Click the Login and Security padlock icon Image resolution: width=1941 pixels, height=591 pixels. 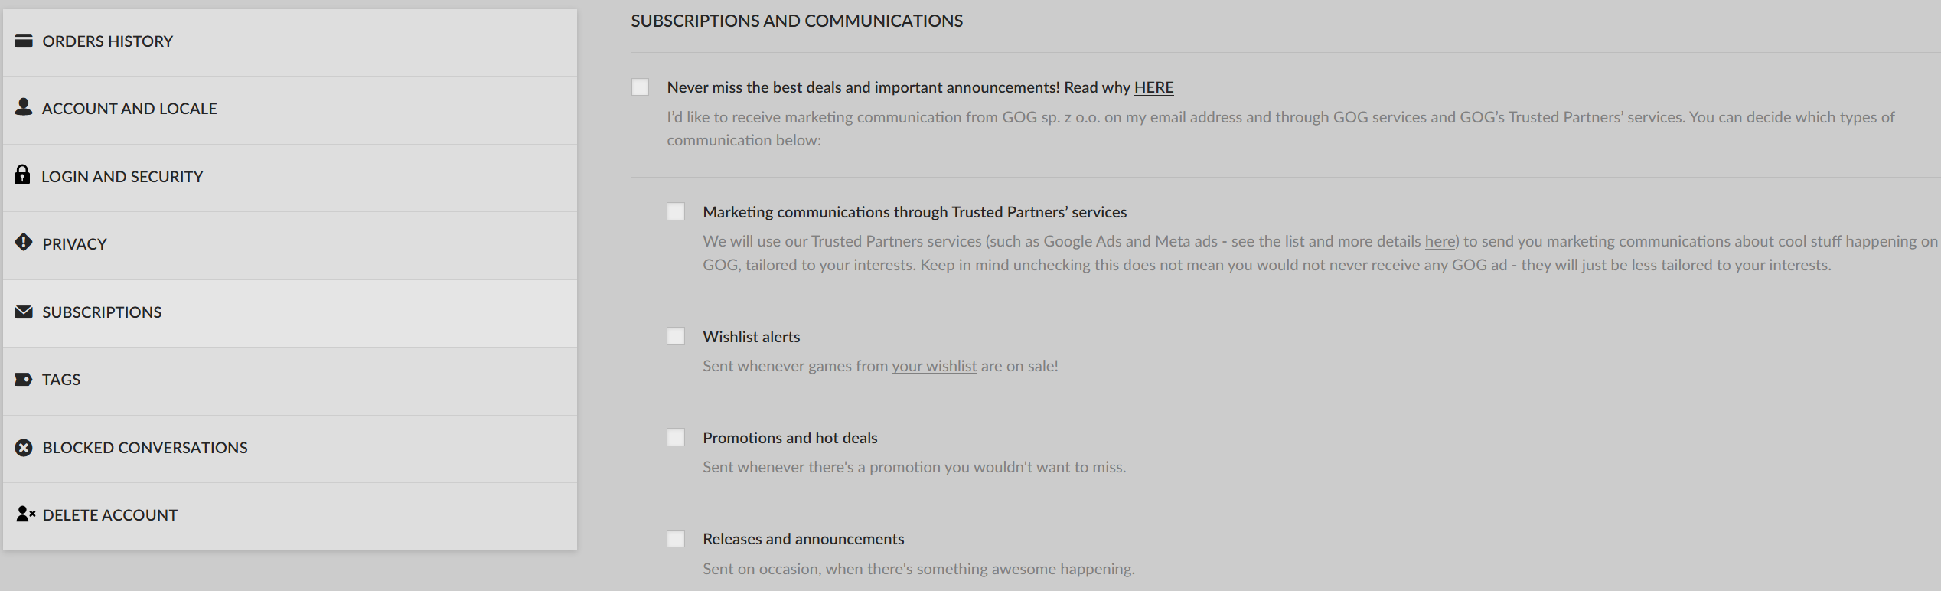[22, 175]
